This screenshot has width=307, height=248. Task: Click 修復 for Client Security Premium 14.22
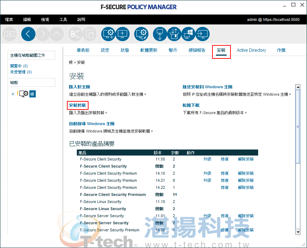[225, 187]
